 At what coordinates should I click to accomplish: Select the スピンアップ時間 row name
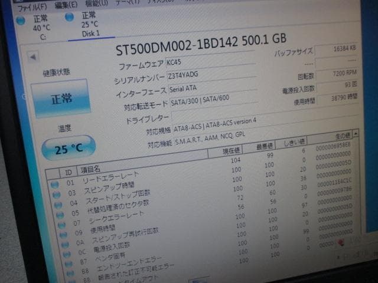(109, 188)
